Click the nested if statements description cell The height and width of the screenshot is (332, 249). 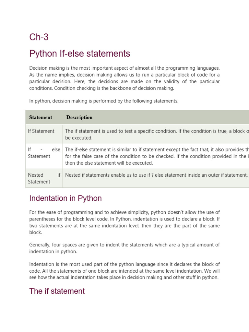tap(156, 175)
